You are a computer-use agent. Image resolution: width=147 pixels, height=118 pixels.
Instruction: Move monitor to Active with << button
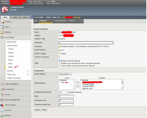click(78, 82)
